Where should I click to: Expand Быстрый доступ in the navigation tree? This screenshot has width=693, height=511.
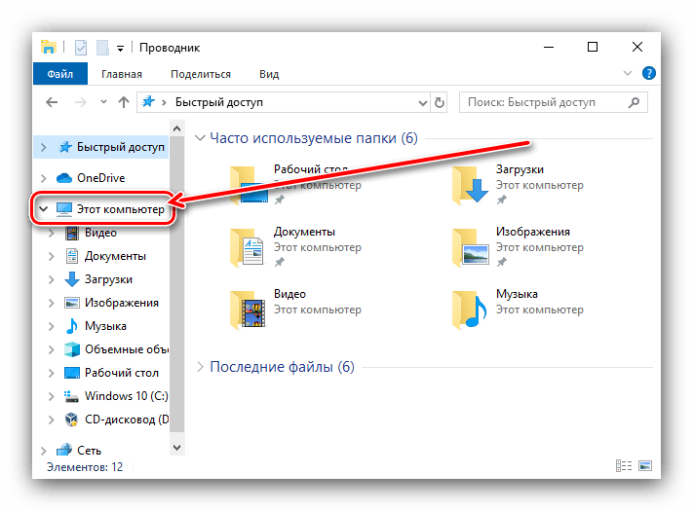click(x=43, y=147)
